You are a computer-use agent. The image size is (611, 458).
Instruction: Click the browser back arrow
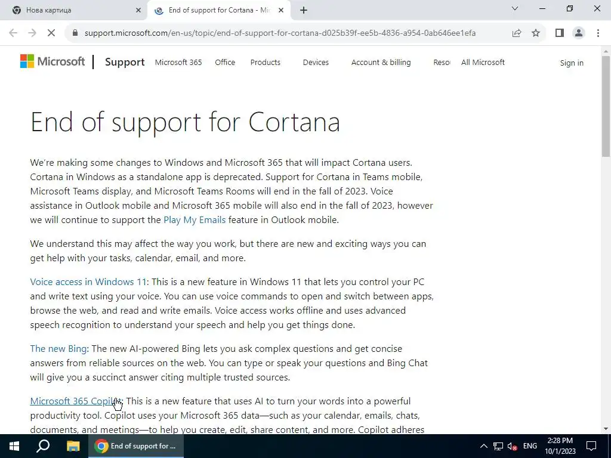pos(13,33)
